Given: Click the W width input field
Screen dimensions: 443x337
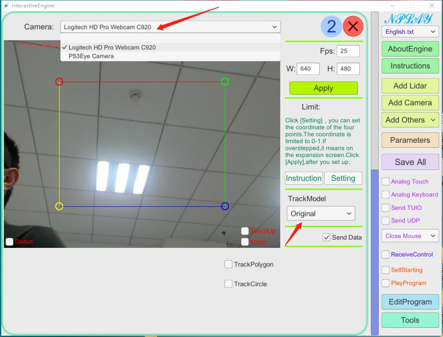Looking at the screenshot, I should [308, 69].
